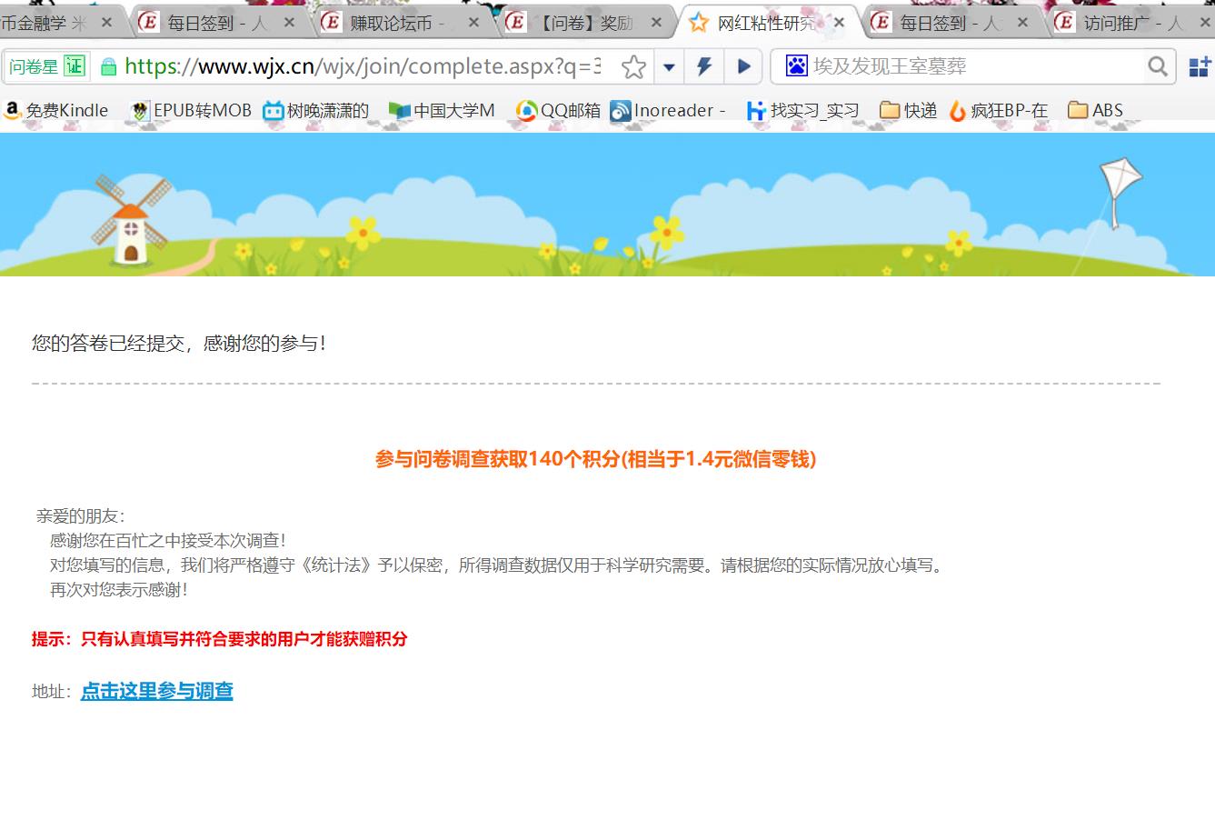Open the 免费Kindle bookmark

pos(56,111)
